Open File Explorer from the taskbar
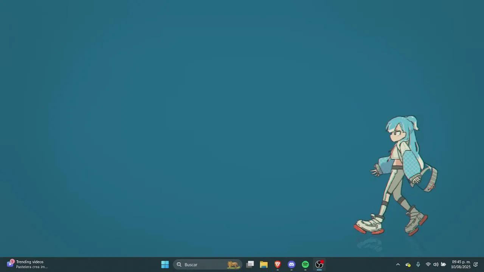484x272 pixels. point(264,264)
